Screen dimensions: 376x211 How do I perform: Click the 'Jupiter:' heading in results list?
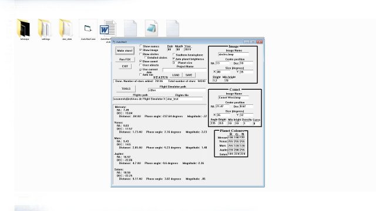119,154
